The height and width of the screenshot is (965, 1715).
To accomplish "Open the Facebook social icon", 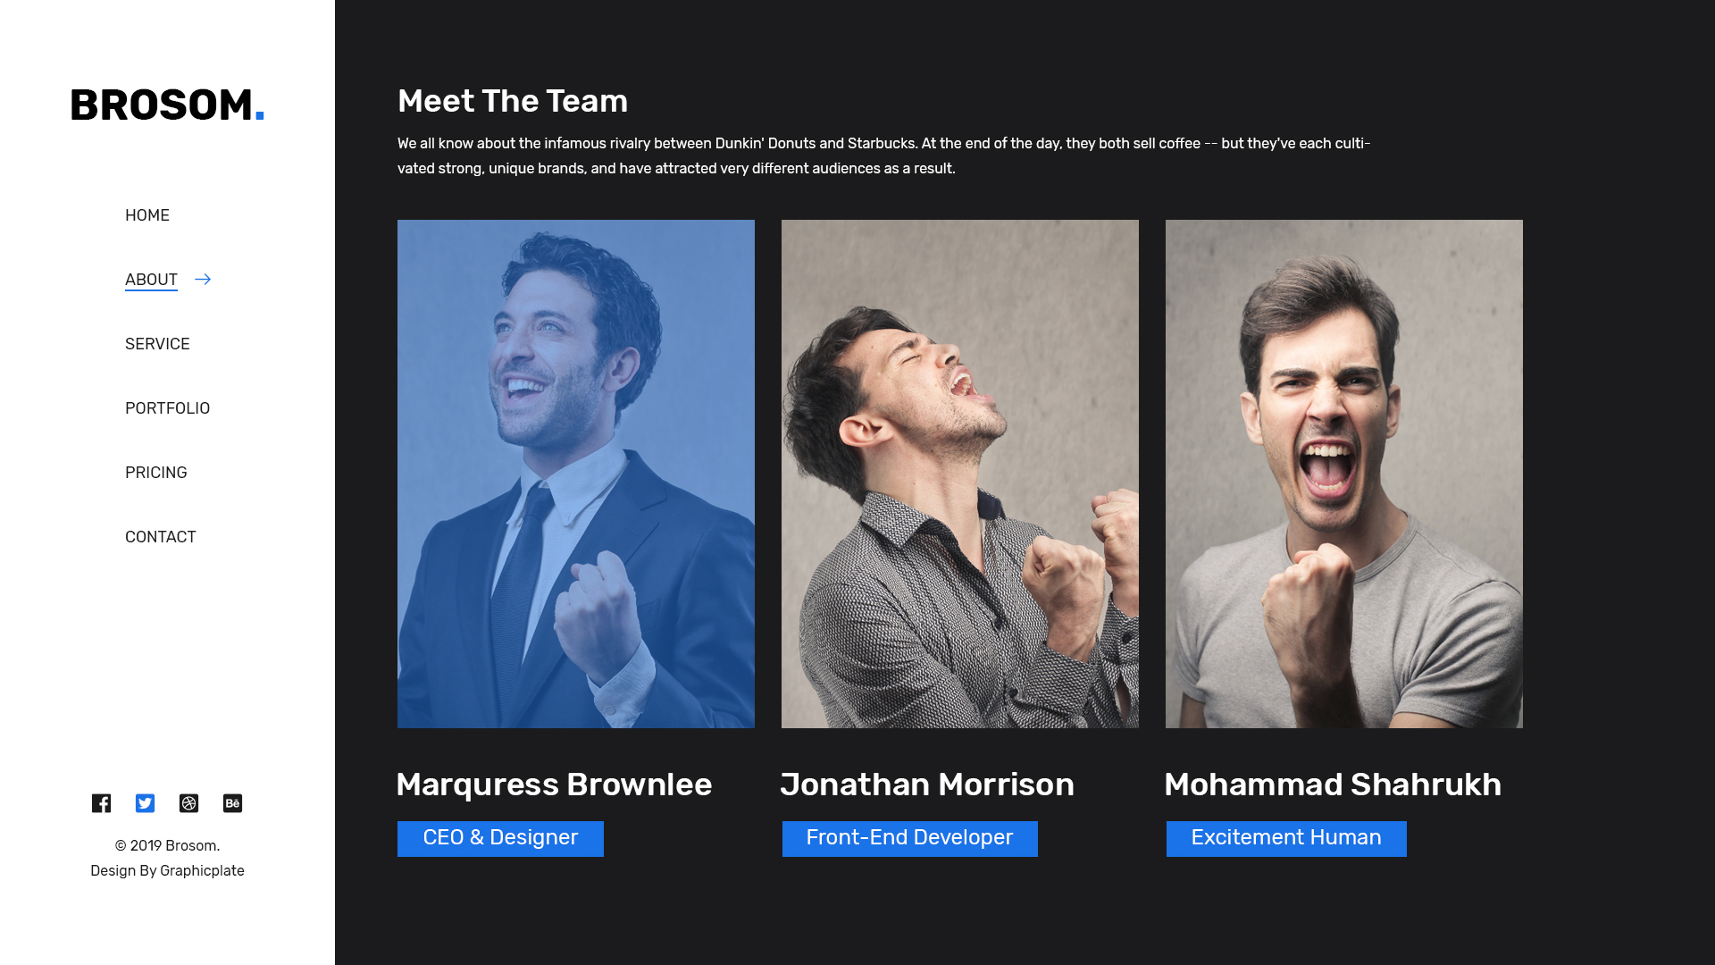I will click(x=101, y=803).
